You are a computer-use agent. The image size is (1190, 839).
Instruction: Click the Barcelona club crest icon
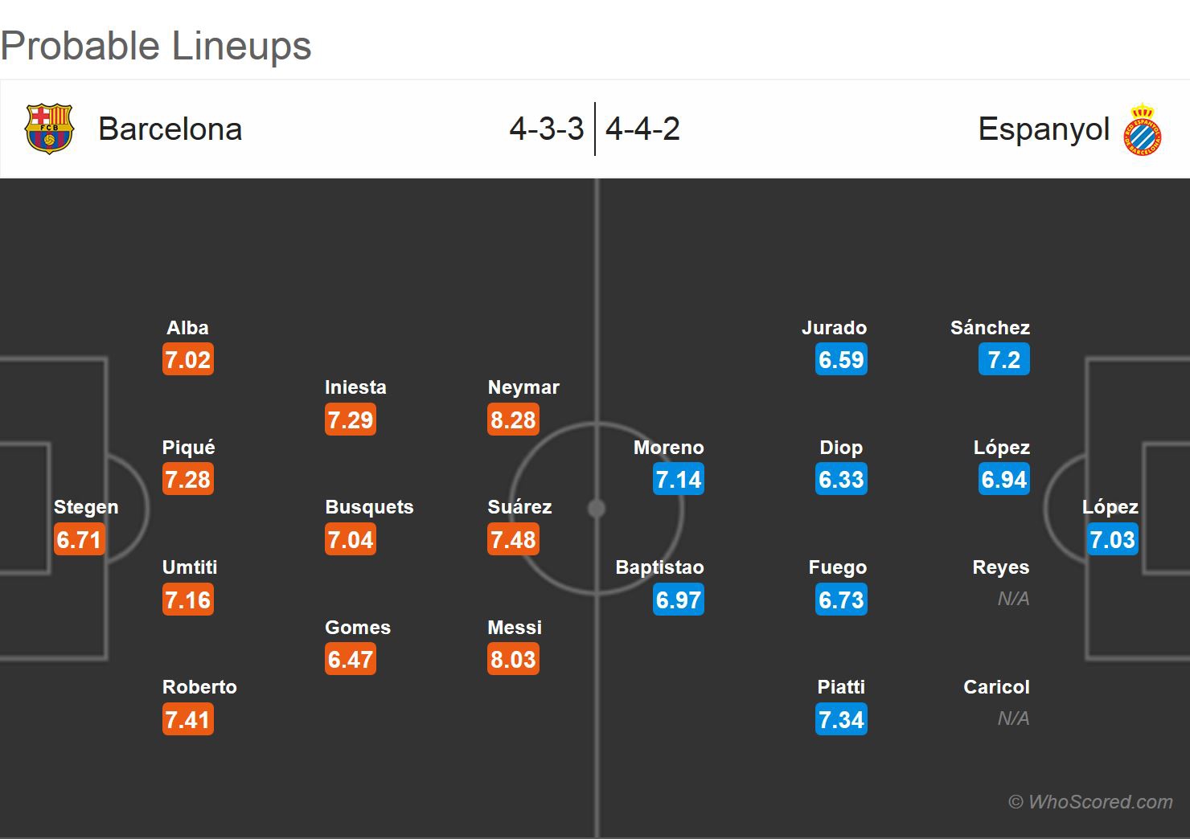pos(49,129)
